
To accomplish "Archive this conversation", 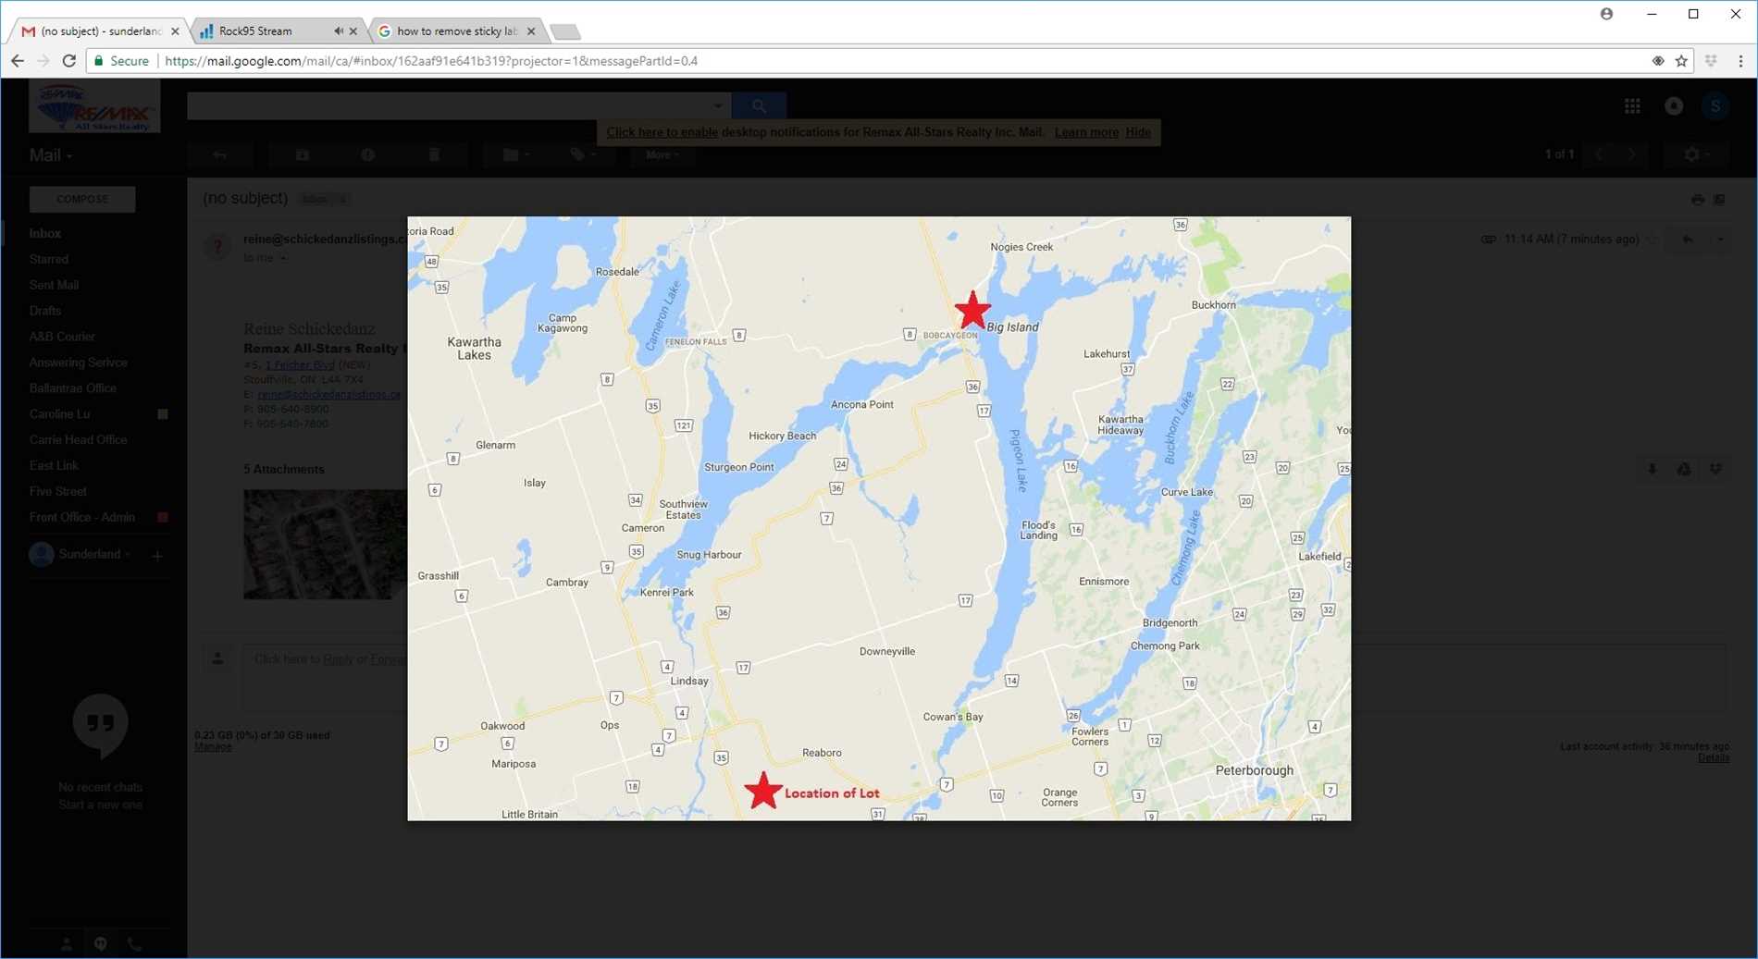I will [303, 155].
